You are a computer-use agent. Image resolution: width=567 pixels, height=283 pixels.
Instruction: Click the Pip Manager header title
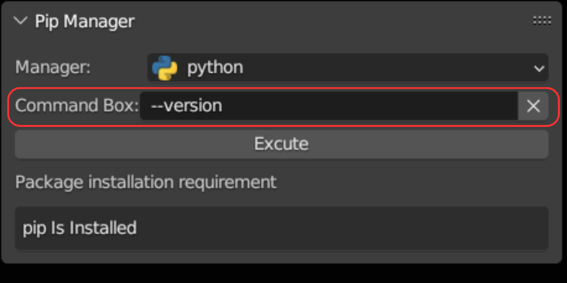[x=84, y=21]
